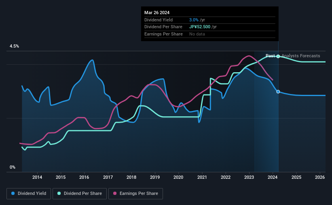The image size is (332, 205).
Task: Select the 2016 label on the timeline axis
Action: coord(84,177)
